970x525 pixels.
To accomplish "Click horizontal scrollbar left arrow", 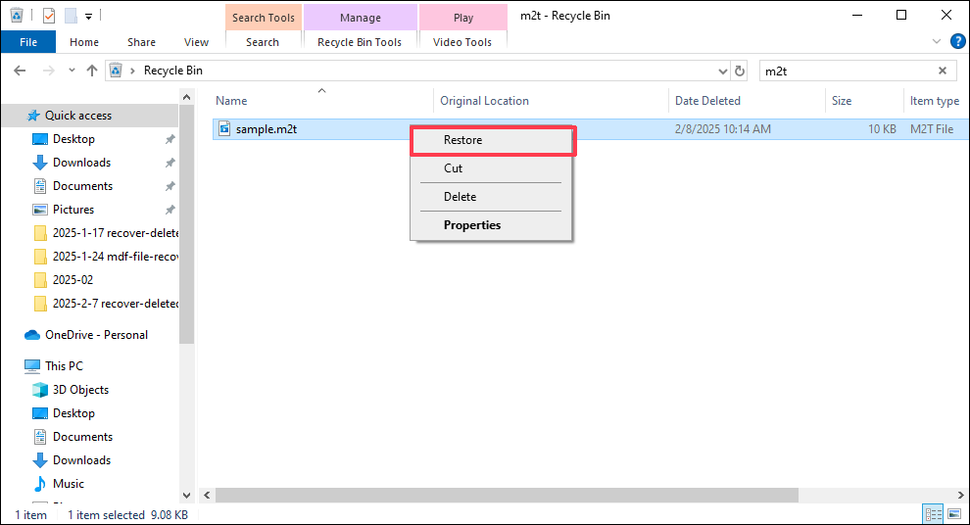I will click(x=207, y=496).
